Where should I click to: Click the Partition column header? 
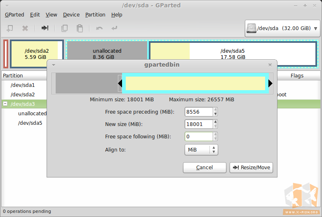24,75
